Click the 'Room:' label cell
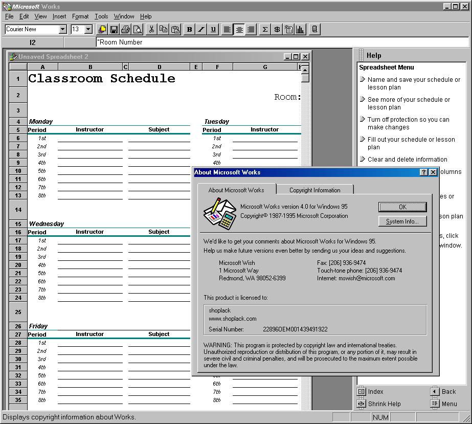Image resolution: width=472 pixels, height=424 pixels. point(287,97)
